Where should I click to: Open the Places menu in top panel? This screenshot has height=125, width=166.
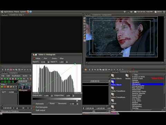[x=17, y=12]
